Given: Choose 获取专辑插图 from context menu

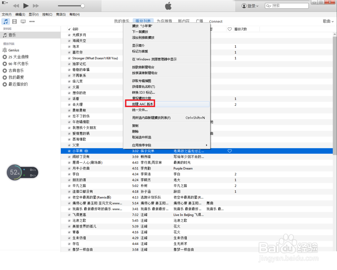Looking at the screenshot, I should tap(167, 81).
